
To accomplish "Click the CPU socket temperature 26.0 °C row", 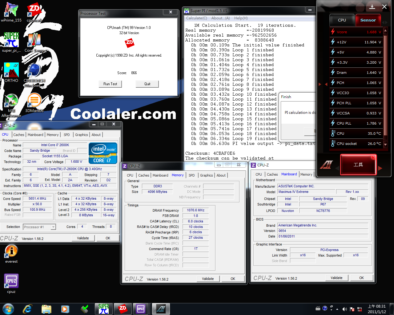I will (x=356, y=143).
